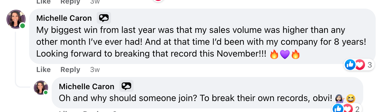Click the blue thumbs-up reaction on sales volume comment
This screenshot has width=384, height=112.
click(x=350, y=65)
